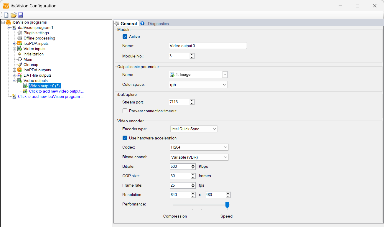
Task: Click the Video inputs film icon
Action: [x=20, y=49]
